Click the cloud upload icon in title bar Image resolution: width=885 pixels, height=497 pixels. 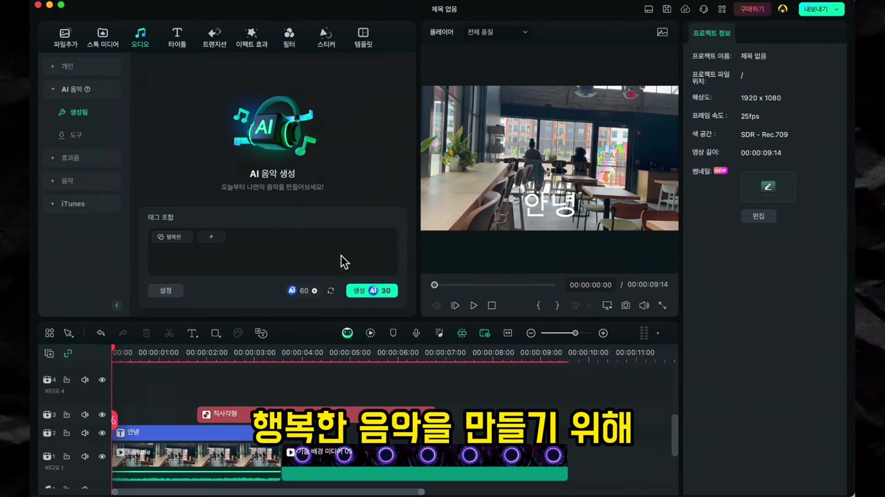point(685,9)
